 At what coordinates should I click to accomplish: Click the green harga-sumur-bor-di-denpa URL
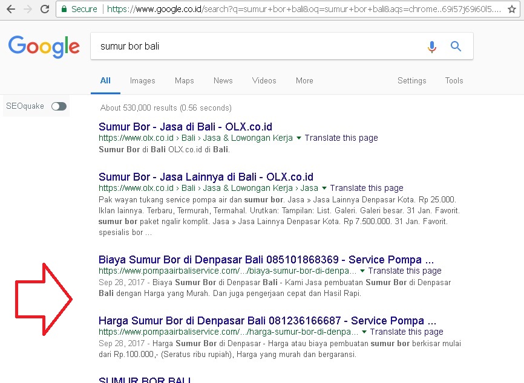pyautogui.click(x=228, y=332)
